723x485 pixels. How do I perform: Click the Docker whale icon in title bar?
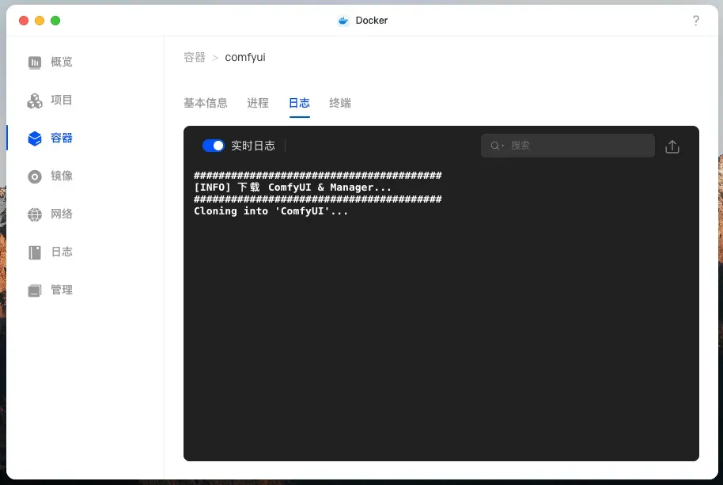(x=343, y=21)
